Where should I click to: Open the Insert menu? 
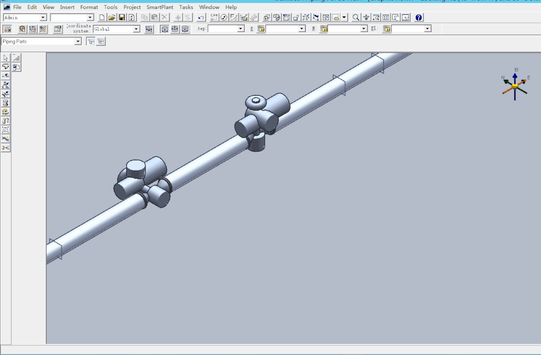click(x=67, y=7)
